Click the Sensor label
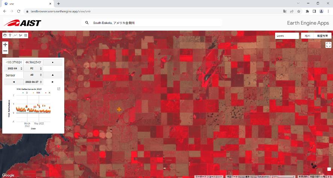This screenshot has height=178, width=333. pyautogui.click(x=10, y=75)
